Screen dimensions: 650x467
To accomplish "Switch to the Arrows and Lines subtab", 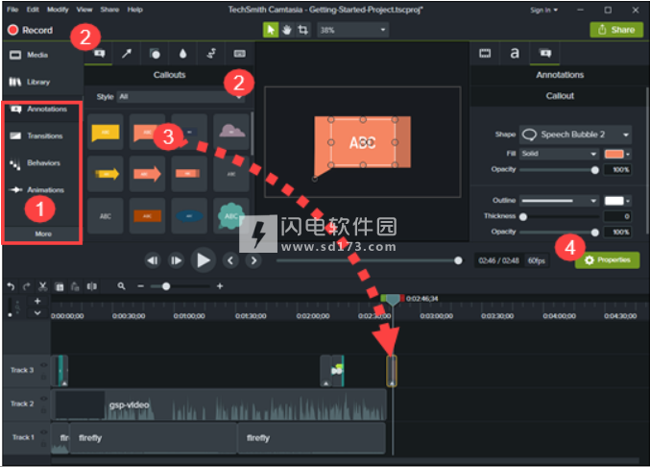I will pos(127,54).
